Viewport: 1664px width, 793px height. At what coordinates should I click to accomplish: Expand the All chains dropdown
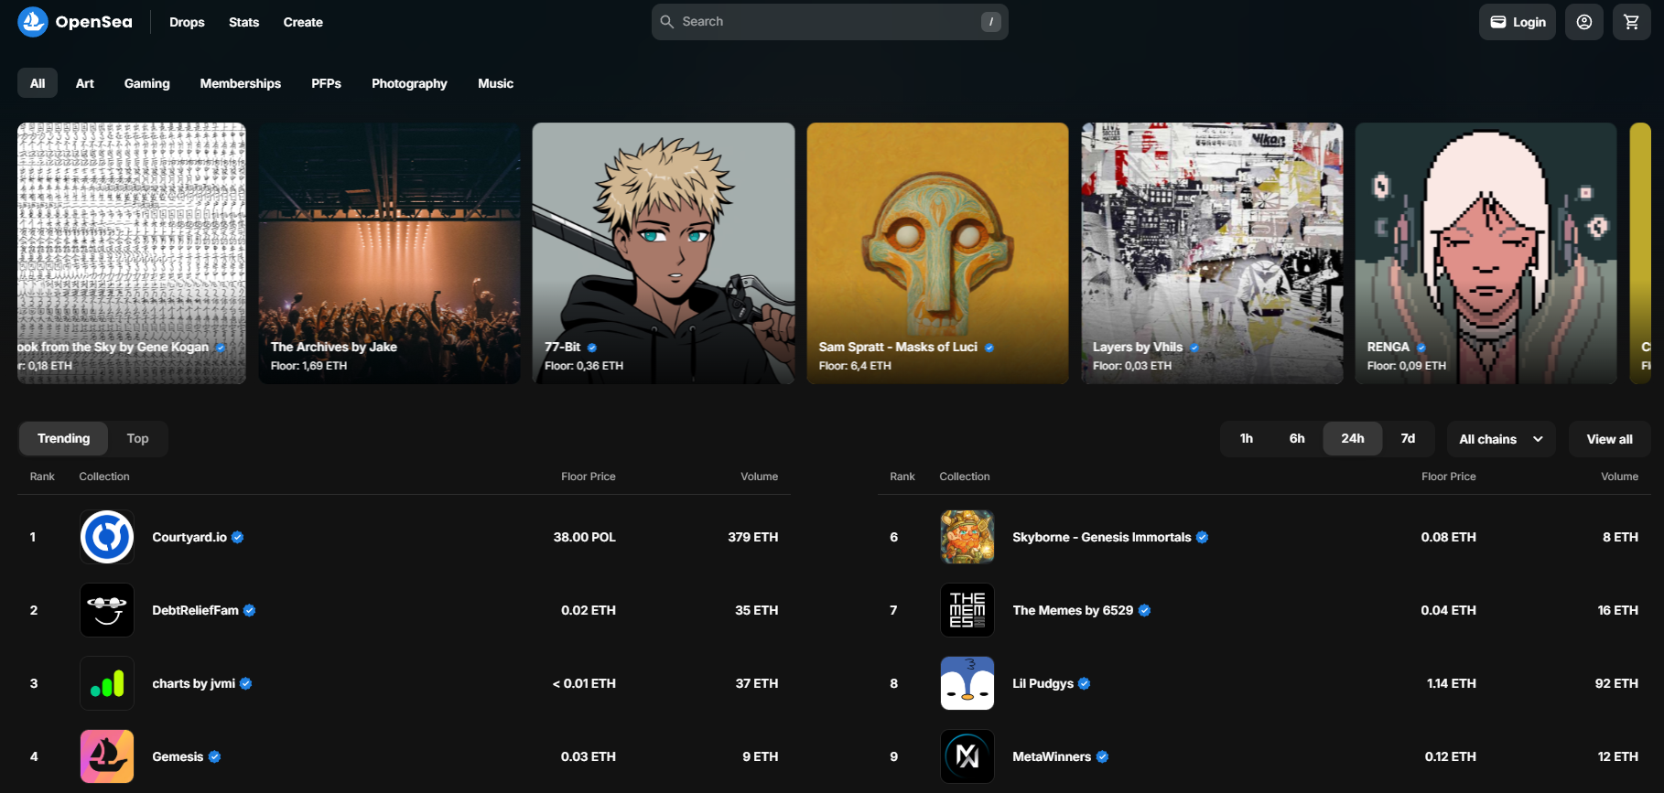pos(1501,439)
